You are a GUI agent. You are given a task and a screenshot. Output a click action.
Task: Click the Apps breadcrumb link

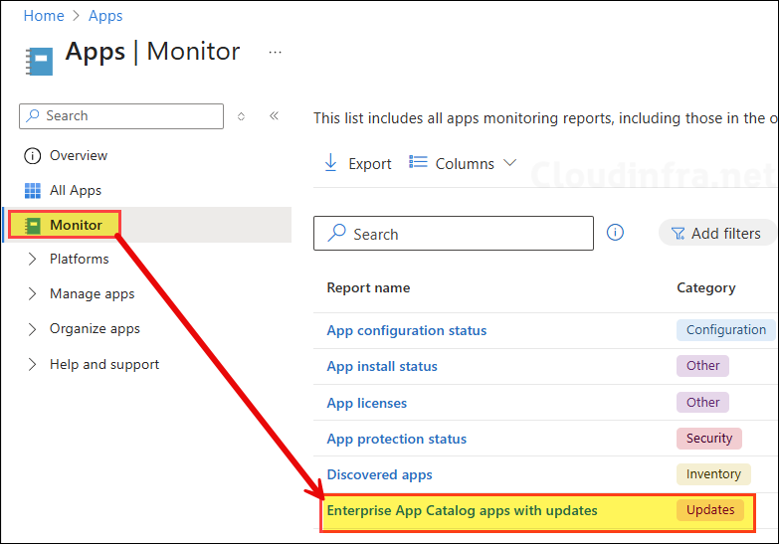pyautogui.click(x=105, y=16)
